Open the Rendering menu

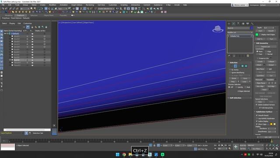pos(90,5)
